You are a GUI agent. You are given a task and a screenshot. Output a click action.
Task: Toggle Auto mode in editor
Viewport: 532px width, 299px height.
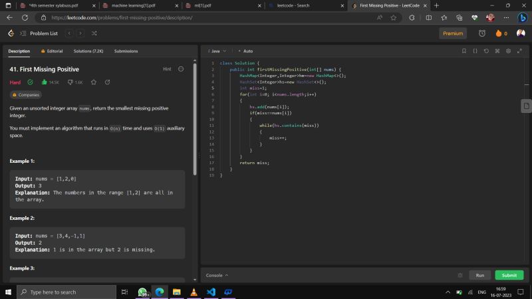tap(245, 51)
